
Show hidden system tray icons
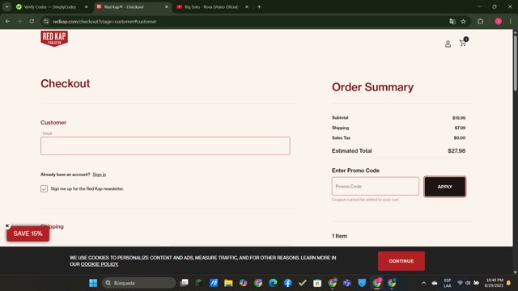[423, 283]
